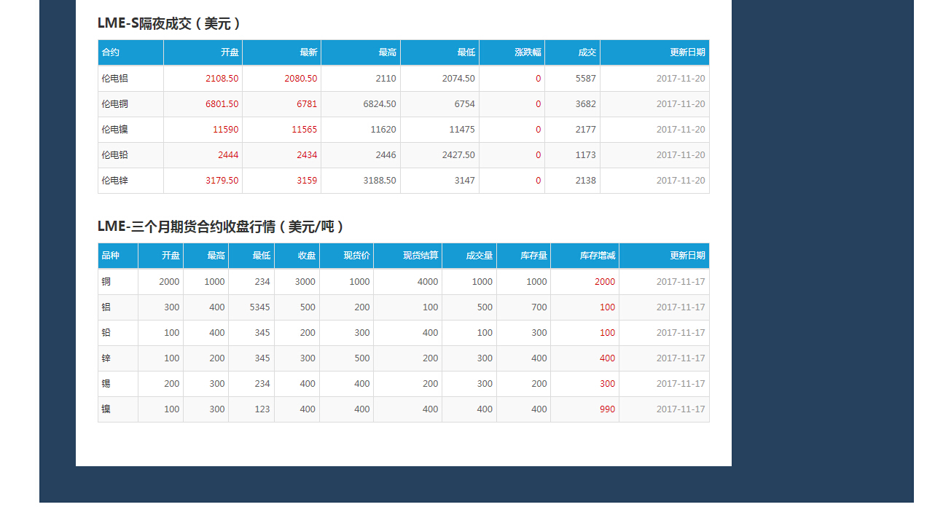This screenshot has height=507, width=927.
Task: Click the 伦电镍 volume 2177
Action: tap(586, 129)
